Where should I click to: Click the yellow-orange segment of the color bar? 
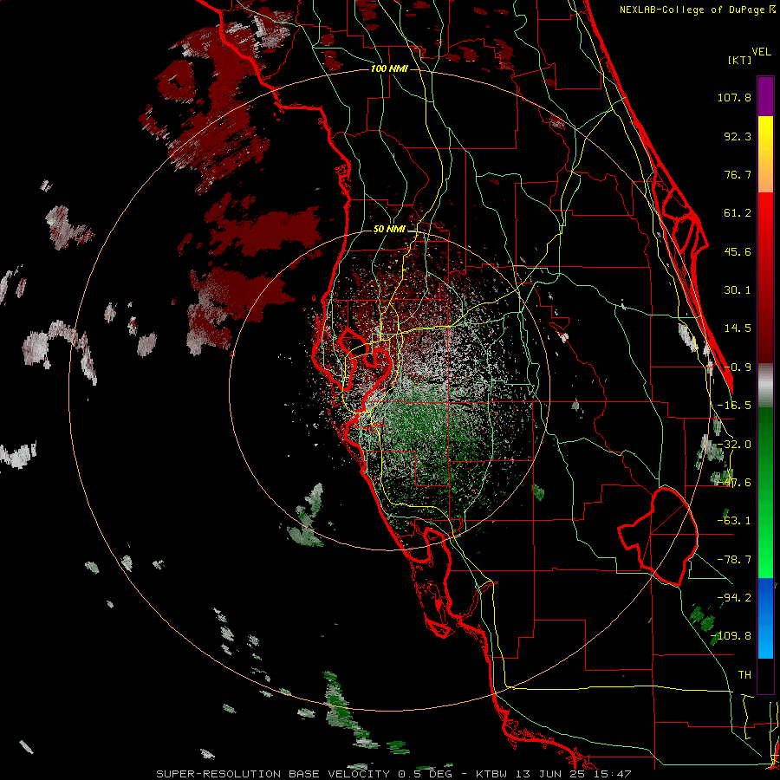pos(765,154)
